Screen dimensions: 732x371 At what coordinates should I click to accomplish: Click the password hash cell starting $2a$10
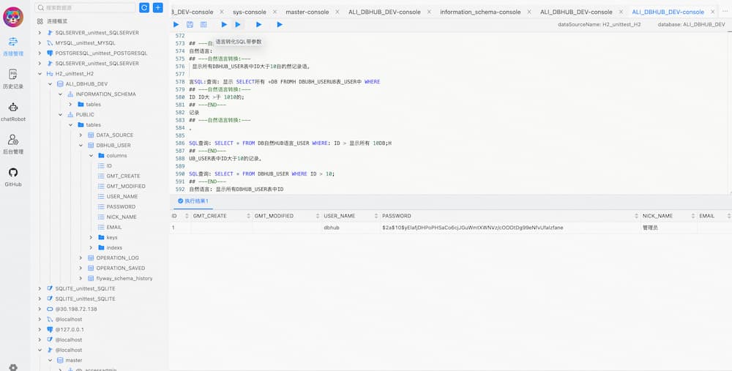point(472,228)
